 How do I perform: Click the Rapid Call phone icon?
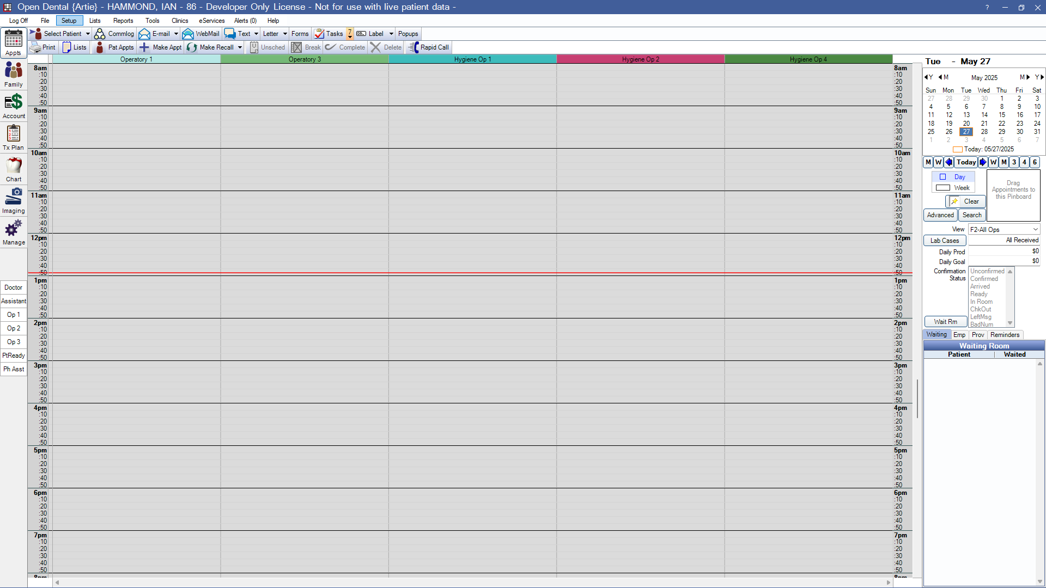(415, 47)
